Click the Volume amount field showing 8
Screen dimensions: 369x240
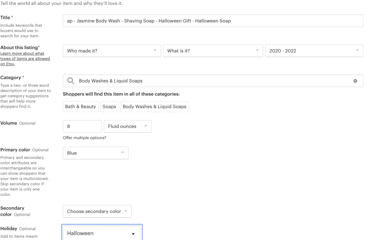click(83, 126)
